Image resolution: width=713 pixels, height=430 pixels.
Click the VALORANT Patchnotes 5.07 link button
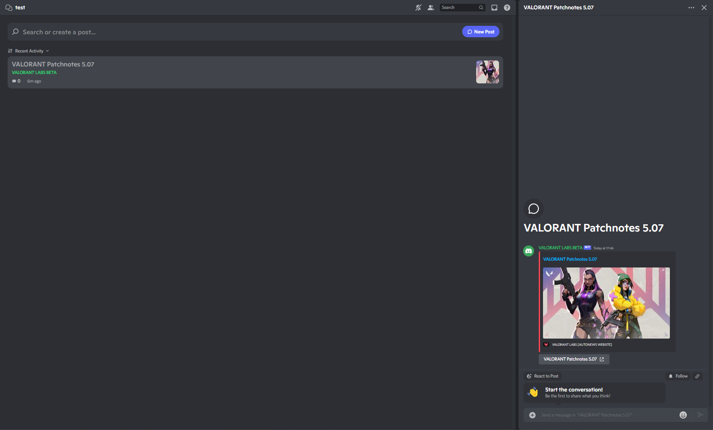coord(574,359)
